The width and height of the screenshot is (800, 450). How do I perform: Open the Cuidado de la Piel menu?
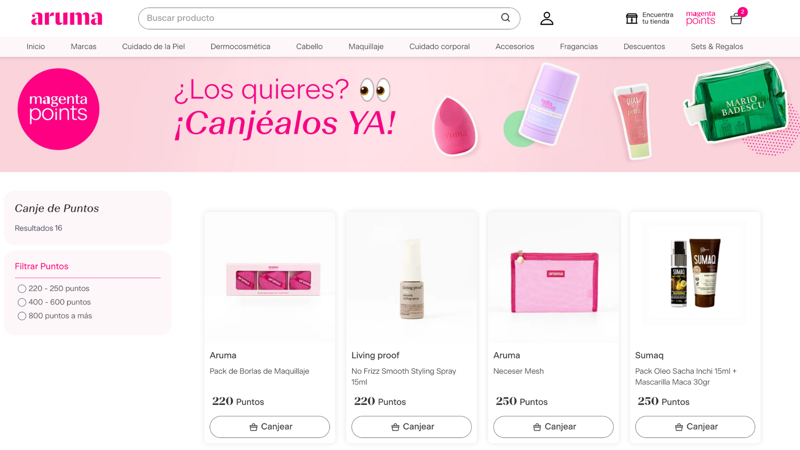[153, 47]
